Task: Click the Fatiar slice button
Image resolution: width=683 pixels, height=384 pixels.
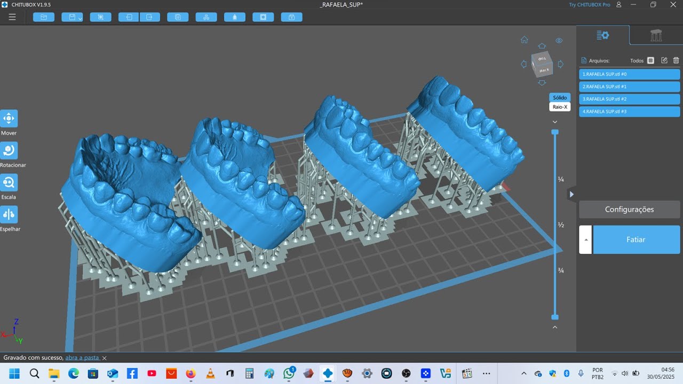Action: (637, 239)
